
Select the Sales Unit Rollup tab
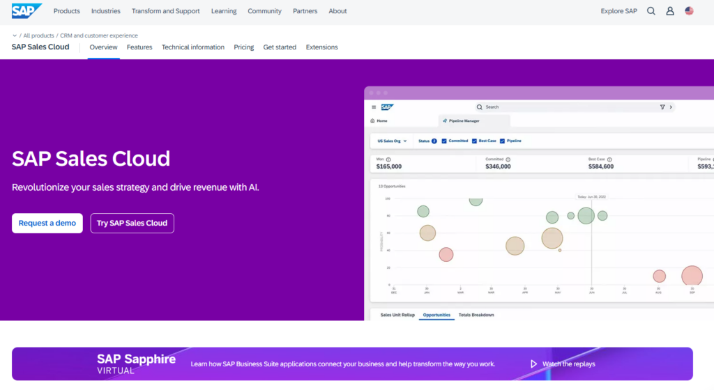pyautogui.click(x=397, y=315)
